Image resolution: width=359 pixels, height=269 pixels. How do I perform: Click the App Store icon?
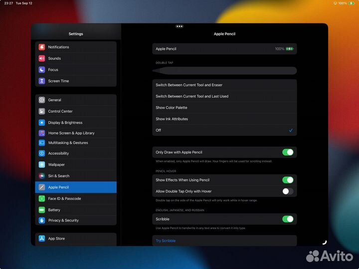(42, 239)
